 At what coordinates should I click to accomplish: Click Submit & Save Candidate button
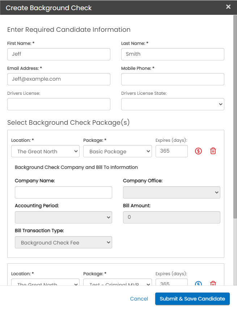point(192,299)
